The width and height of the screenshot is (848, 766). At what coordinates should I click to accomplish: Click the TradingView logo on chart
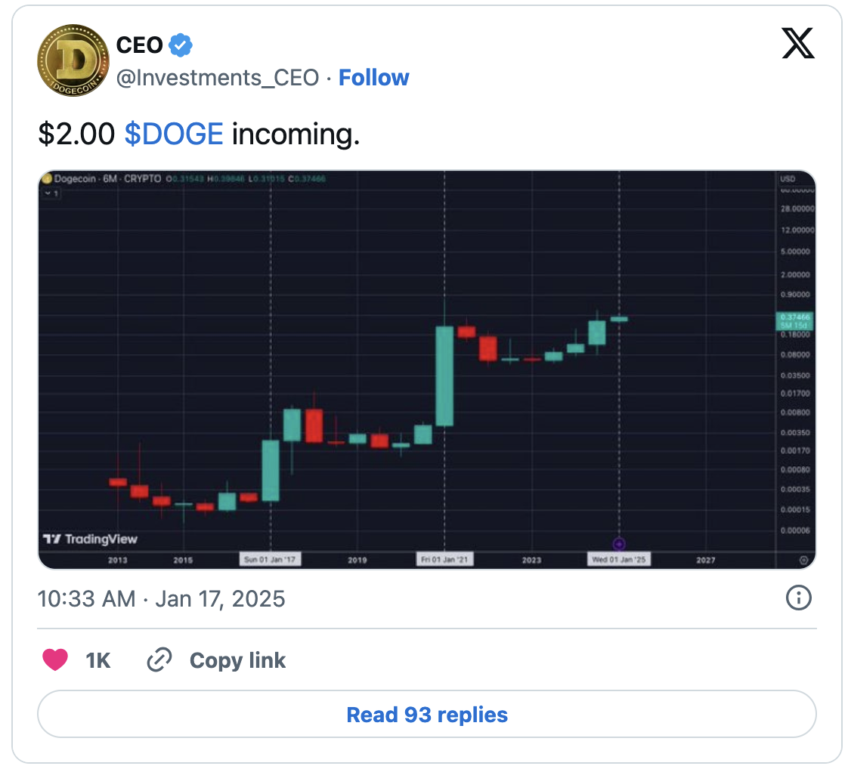click(90, 539)
